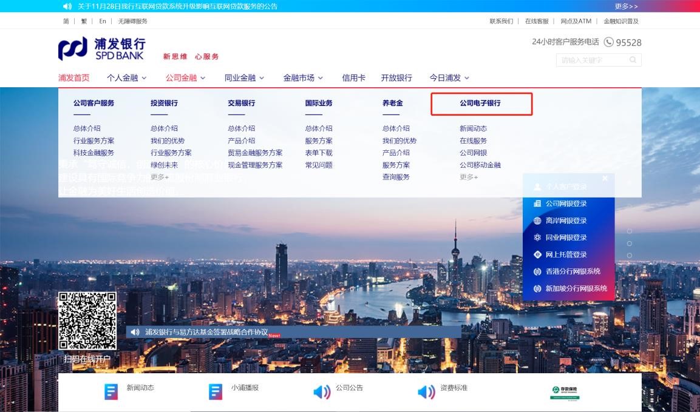Click the 新加坡分行网银系统 icon
Image resolution: width=700 pixels, height=412 pixels.
coord(537,288)
